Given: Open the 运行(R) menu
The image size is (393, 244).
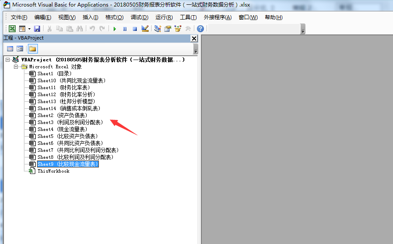Looking at the screenshot, I should coord(164,17).
